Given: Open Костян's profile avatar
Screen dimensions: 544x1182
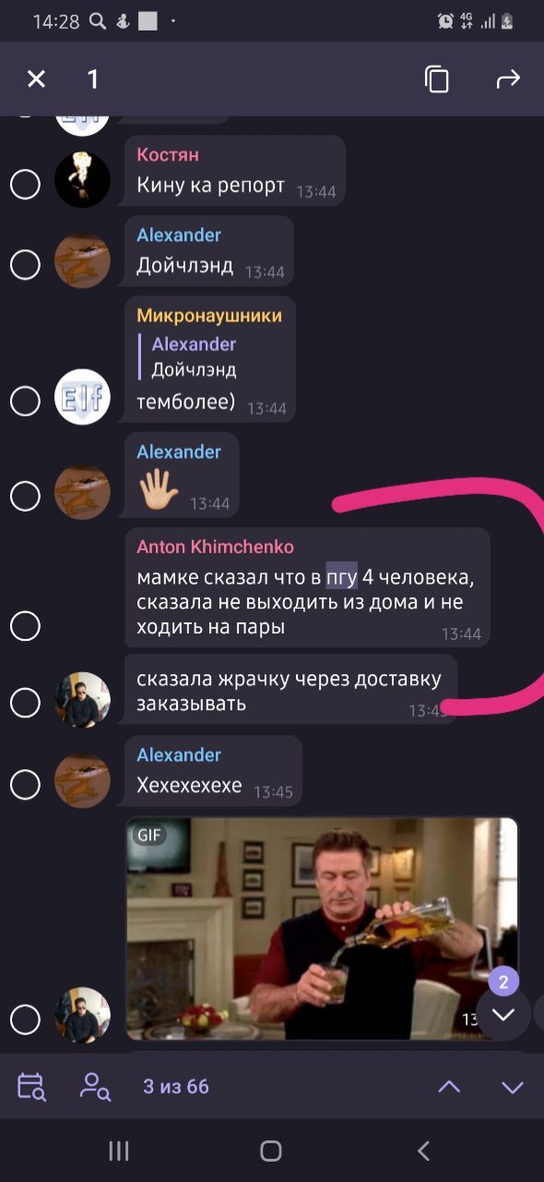Looking at the screenshot, I should [x=82, y=179].
